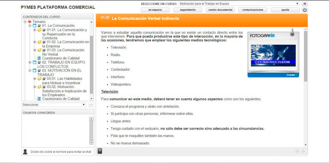This screenshot has width=329, height=163.
Task: Open Cuestionario de Calidad under module 01
Action: [x=61, y=58]
